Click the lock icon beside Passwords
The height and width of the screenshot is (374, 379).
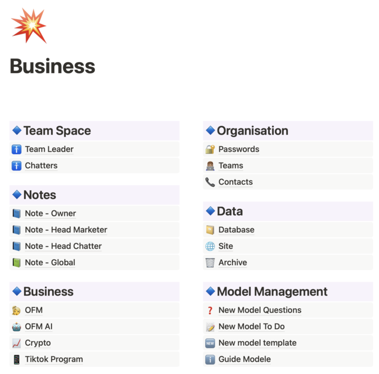point(210,149)
